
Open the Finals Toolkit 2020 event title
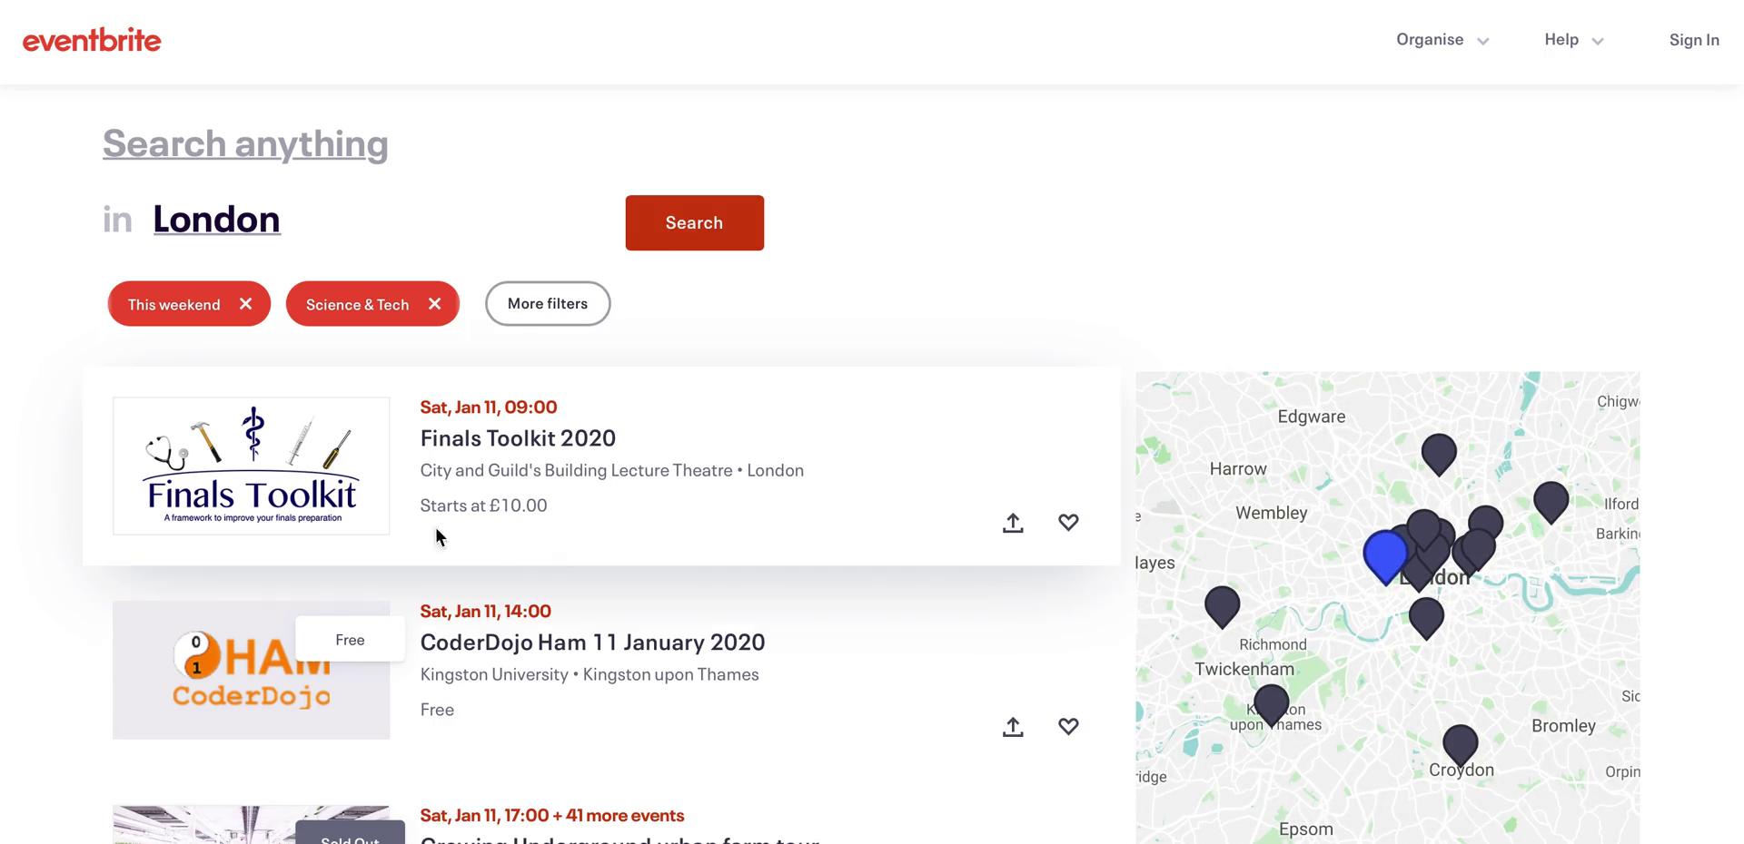[518, 437]
